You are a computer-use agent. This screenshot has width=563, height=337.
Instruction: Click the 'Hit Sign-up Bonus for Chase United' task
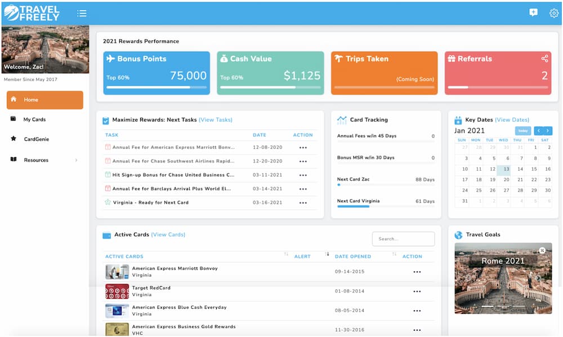173,175
